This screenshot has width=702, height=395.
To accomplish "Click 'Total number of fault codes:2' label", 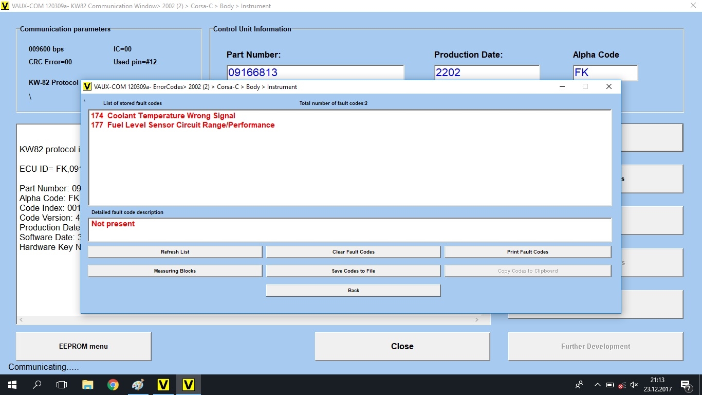I will 334,103.
